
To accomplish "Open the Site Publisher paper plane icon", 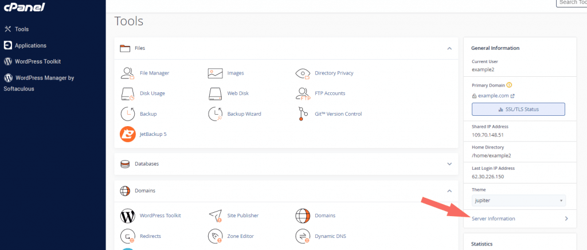I will 216,216.
